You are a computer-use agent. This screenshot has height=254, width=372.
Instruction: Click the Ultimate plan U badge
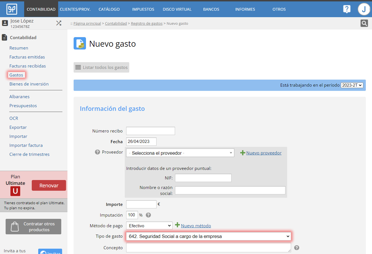click(15, 191)
